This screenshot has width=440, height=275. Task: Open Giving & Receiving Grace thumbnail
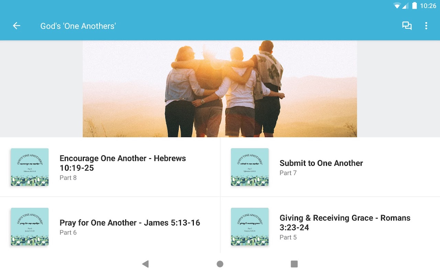point(250,227)
